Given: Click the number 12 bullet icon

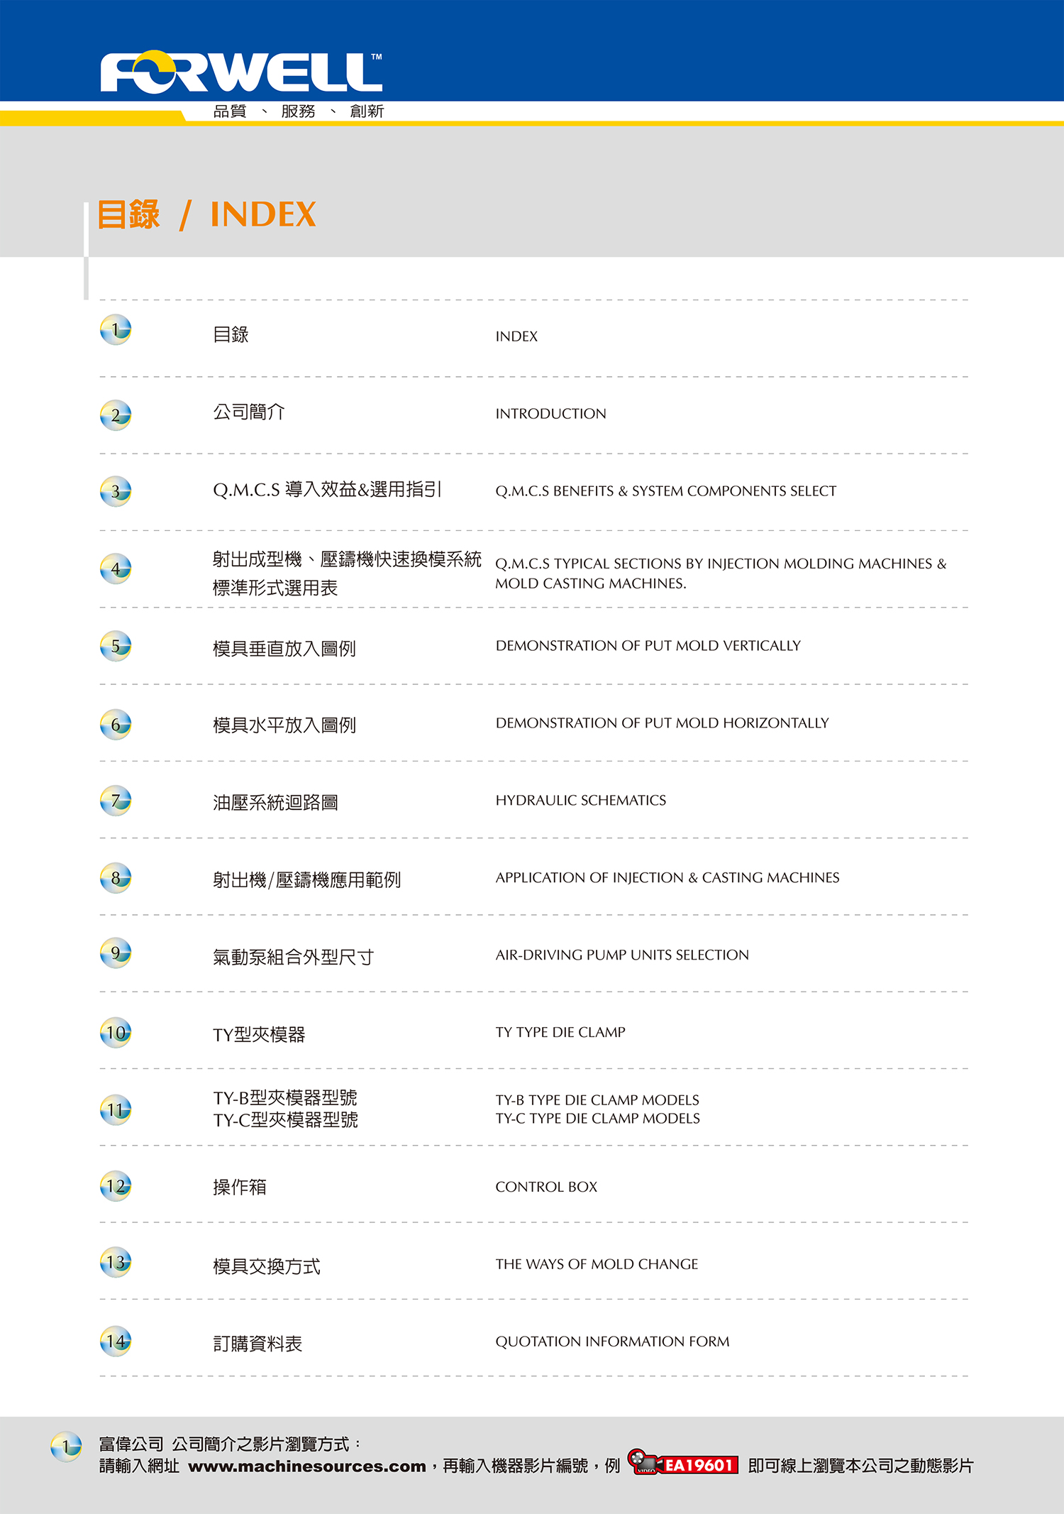Looking at the screenshot, I should point(116,1186).
